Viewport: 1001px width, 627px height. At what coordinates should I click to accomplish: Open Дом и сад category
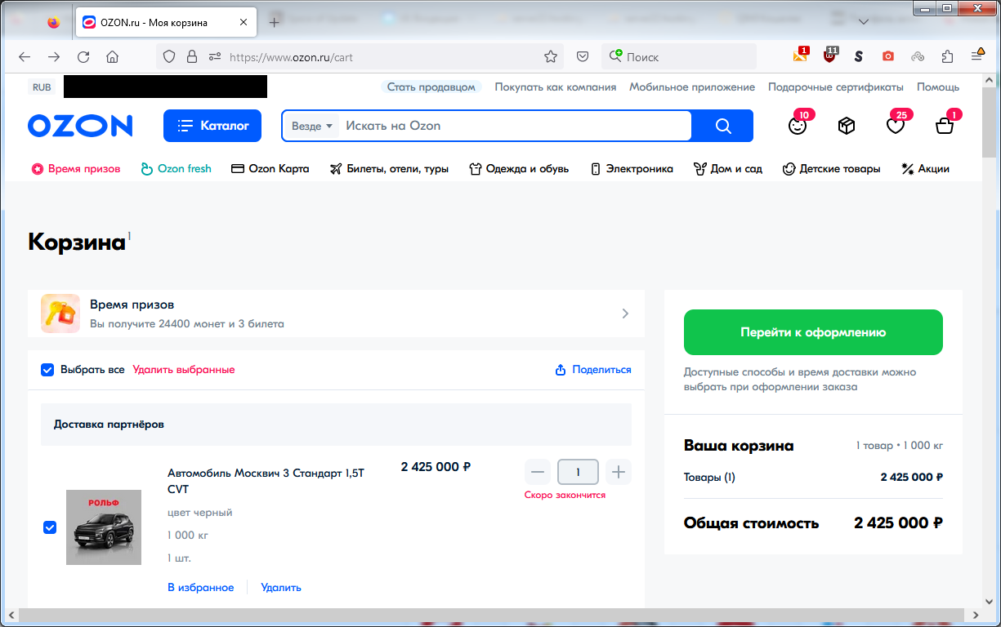click(727, 169)
